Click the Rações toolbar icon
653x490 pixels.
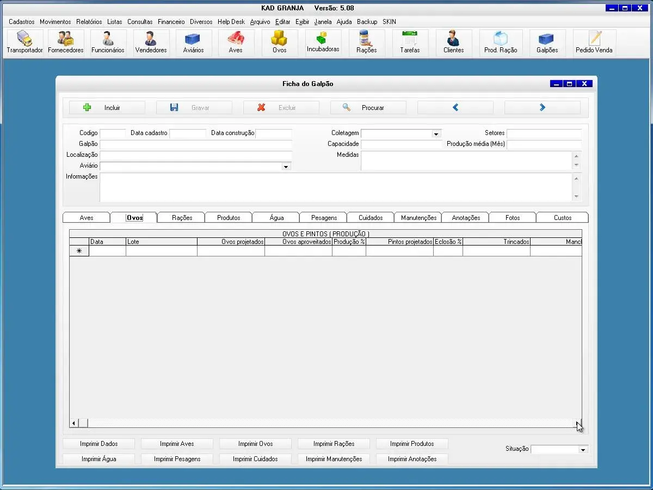[x=366, y=42]
